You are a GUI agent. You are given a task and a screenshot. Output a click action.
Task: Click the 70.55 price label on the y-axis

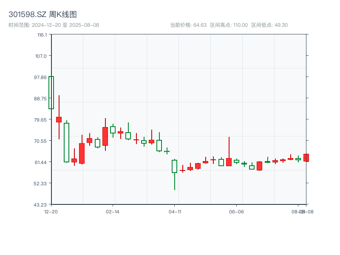(x=41, y=141)
